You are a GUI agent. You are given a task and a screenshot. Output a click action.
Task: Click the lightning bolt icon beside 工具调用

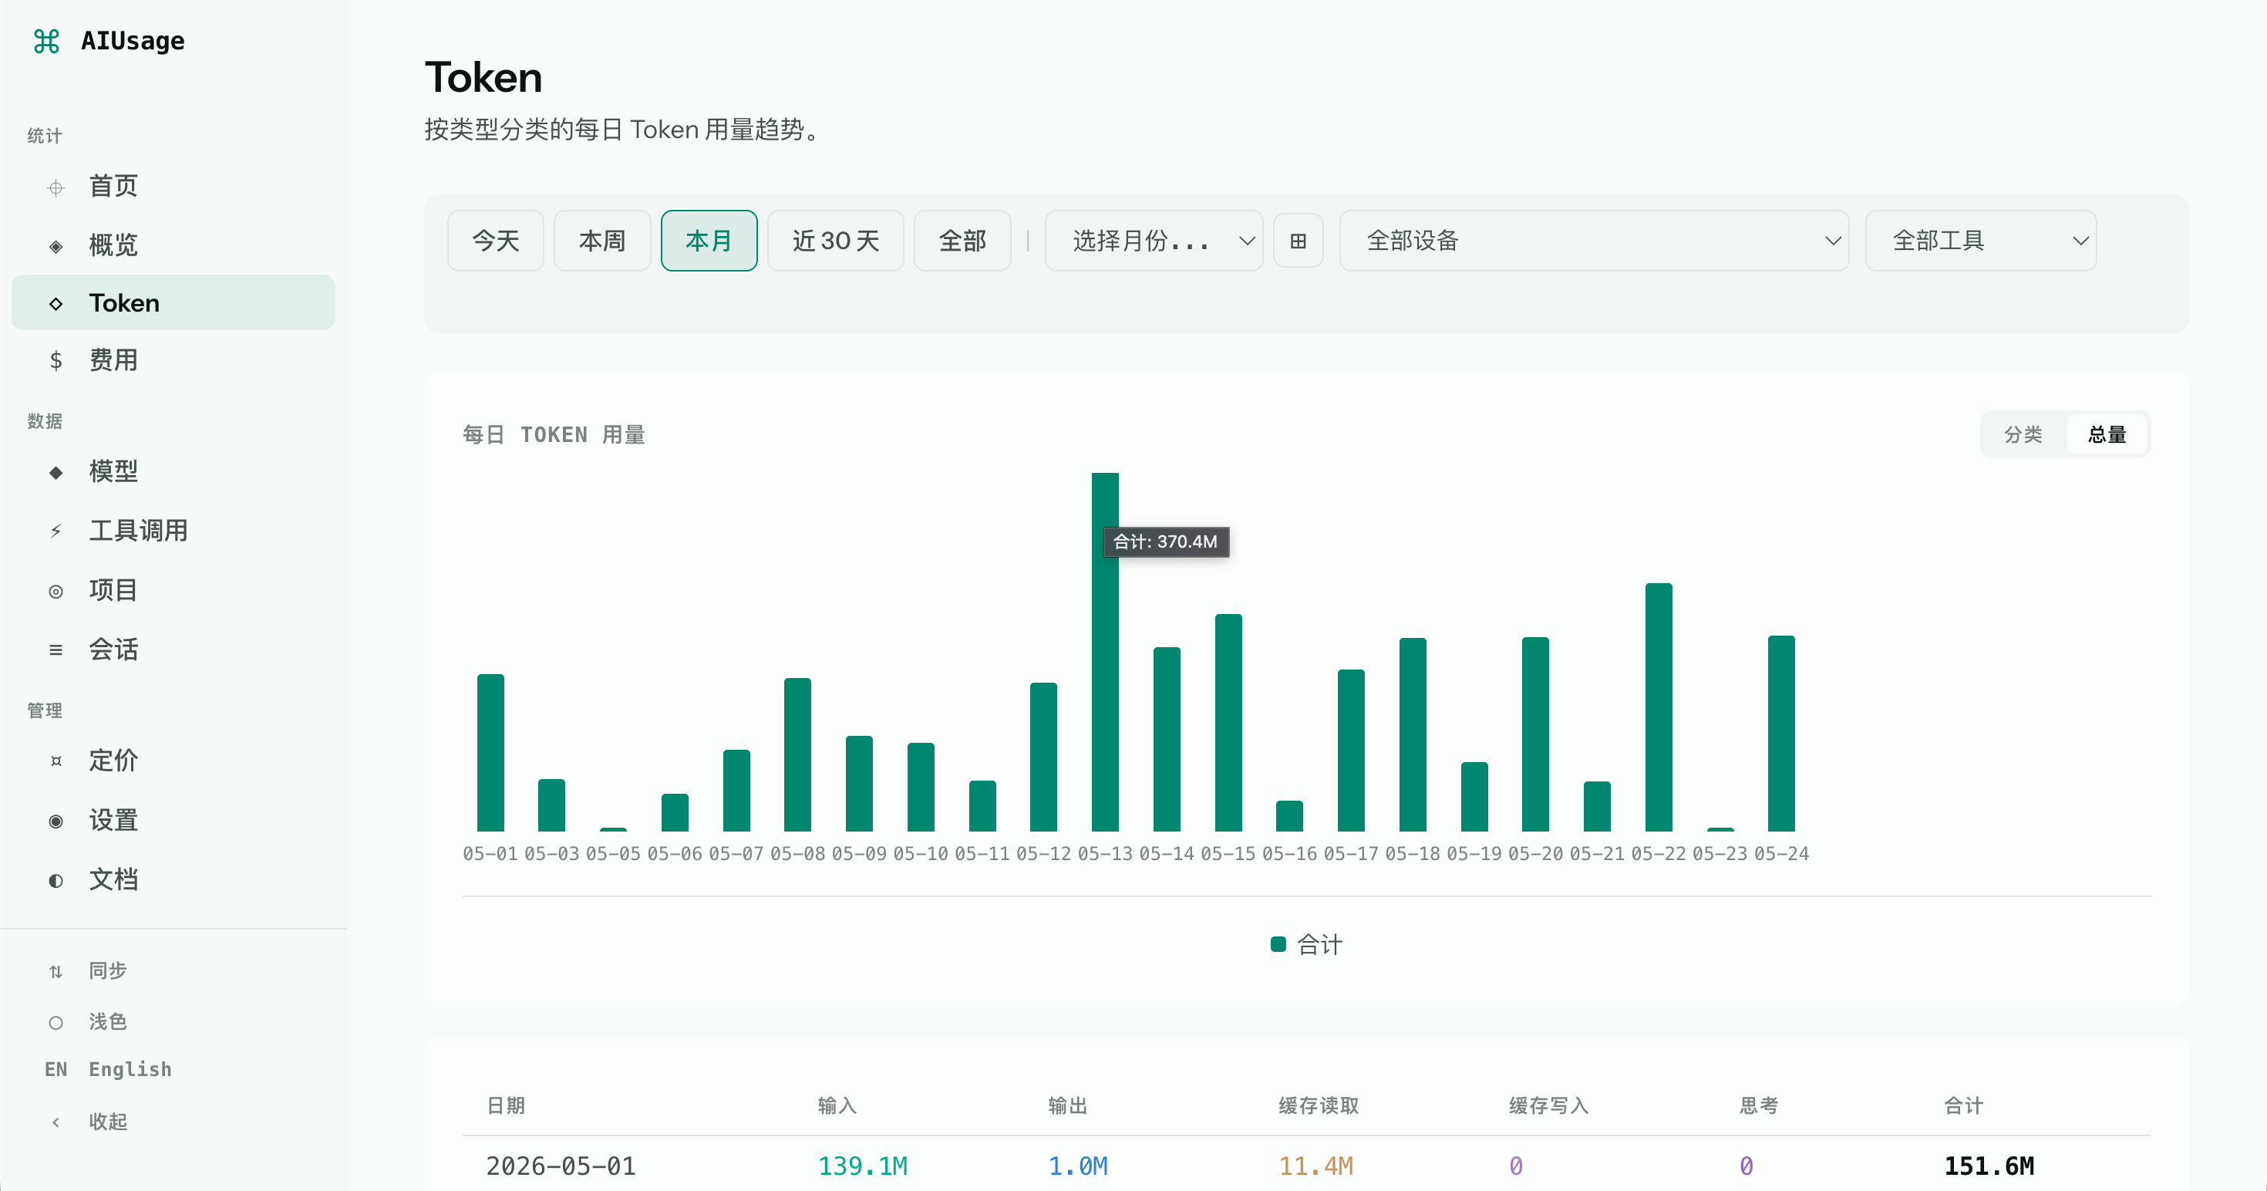(x=56, y=531)
